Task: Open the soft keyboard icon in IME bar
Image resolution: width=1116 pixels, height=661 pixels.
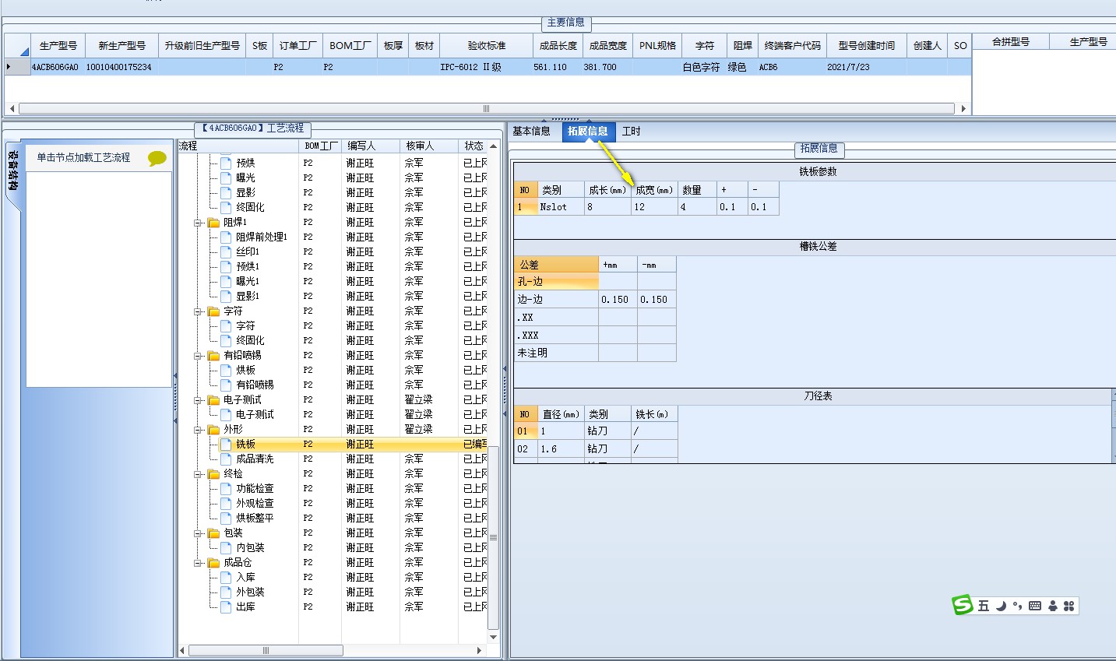Action: point(1035,606)
